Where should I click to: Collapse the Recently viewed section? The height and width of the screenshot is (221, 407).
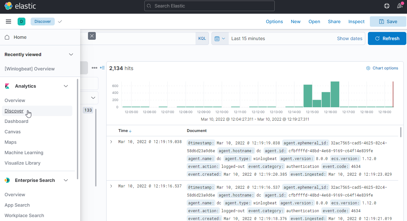point(71,54)
